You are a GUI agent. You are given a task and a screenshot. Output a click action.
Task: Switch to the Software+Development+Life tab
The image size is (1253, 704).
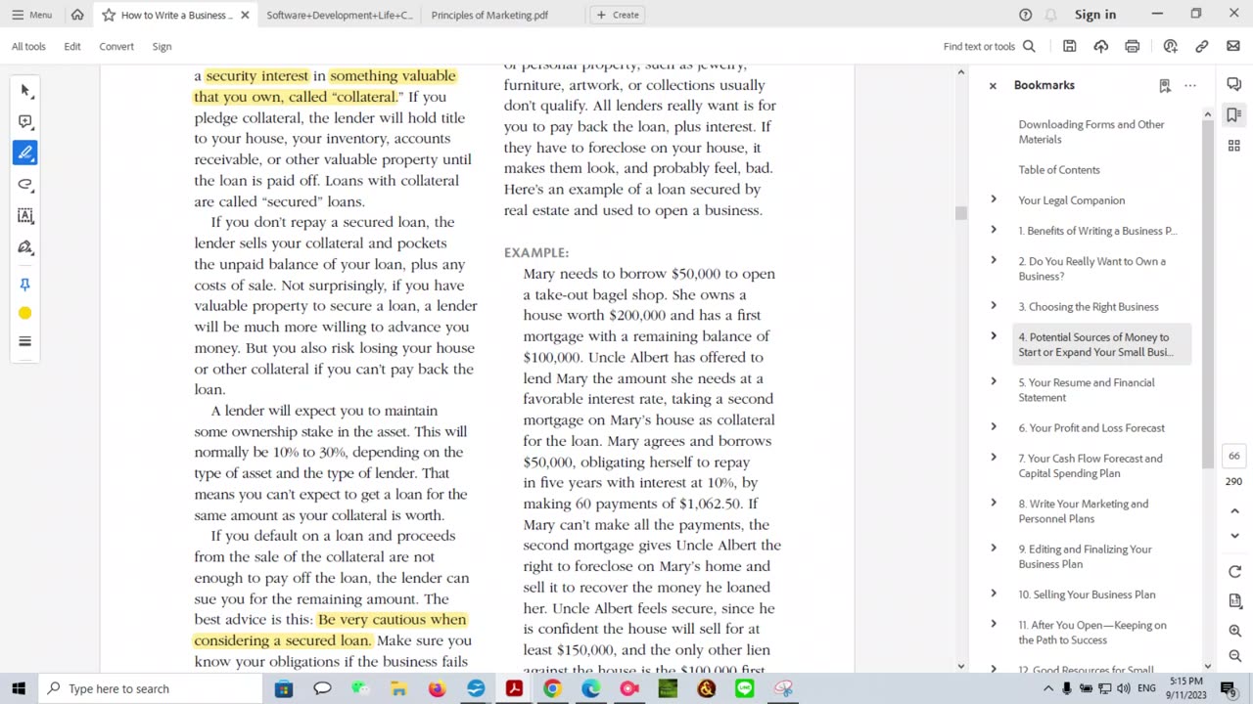tap(340, 15)
